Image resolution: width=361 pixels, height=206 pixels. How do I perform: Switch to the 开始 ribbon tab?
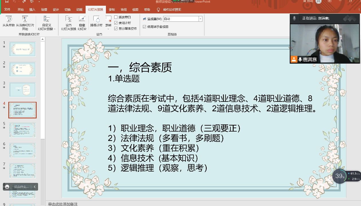[21, 9]
